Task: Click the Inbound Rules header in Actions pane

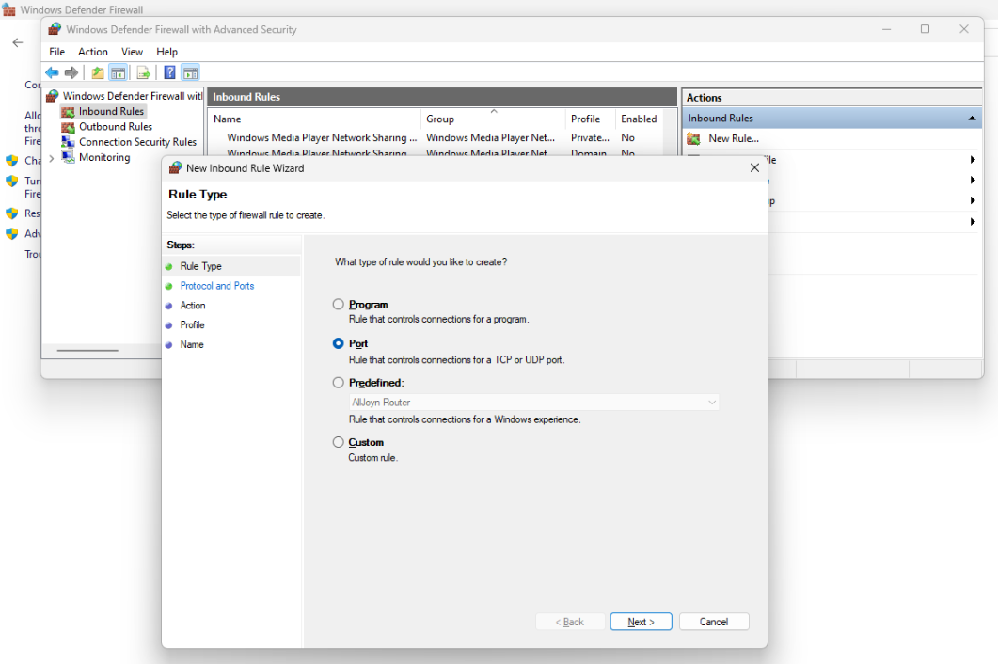Action: (832, 118)
